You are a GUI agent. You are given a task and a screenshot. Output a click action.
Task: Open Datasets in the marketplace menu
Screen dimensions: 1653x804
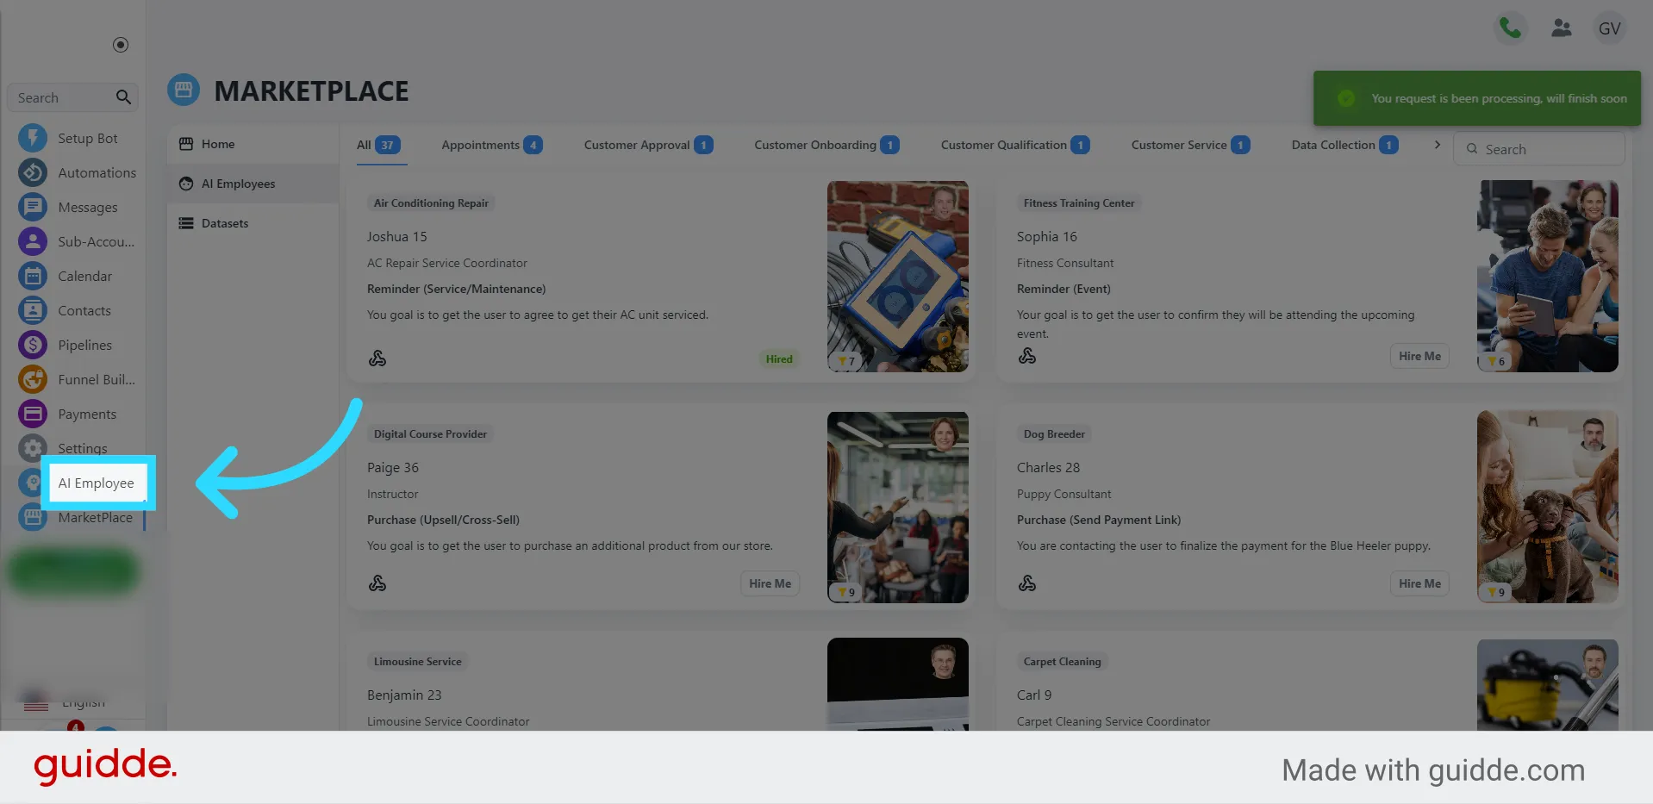pos(253,223)
